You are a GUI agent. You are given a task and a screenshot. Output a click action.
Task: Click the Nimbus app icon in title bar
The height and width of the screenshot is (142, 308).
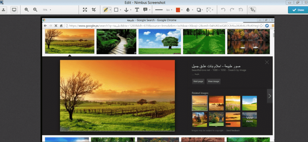(x=2, y=2)
